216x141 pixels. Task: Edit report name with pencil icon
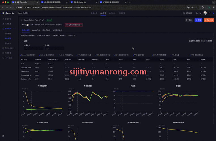pos(43,20)
